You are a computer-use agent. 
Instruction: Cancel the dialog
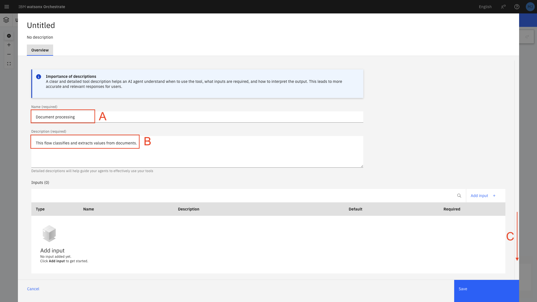click(33, 289)
